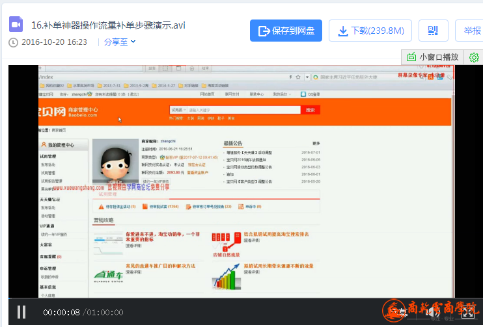
Task: Show the QR code via QR icon button
Action: pyautogui.click(x=433, y=31)
